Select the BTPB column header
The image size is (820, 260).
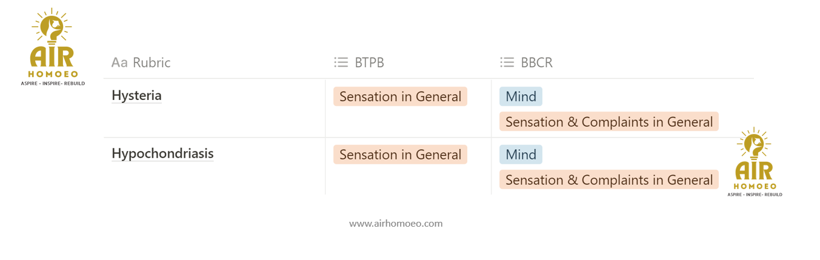coord(369,62)
